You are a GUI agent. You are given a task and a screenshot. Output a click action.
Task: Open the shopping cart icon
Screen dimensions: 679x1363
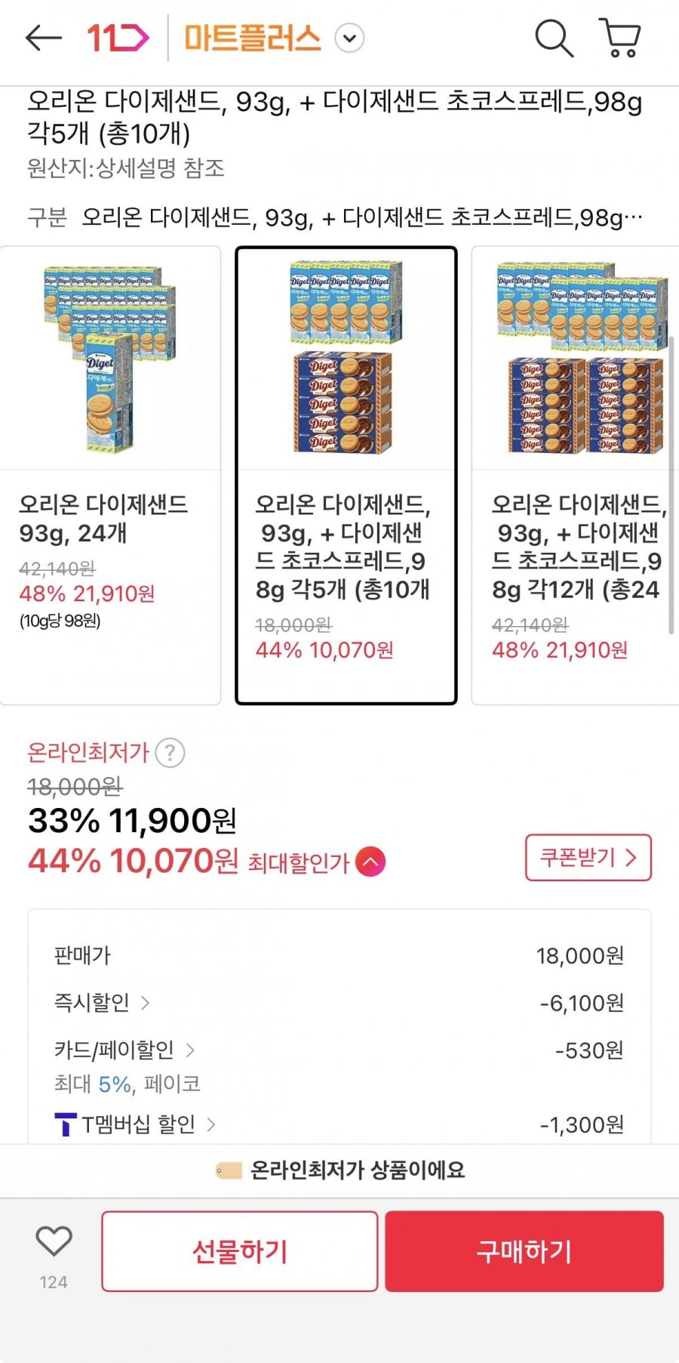620,38
